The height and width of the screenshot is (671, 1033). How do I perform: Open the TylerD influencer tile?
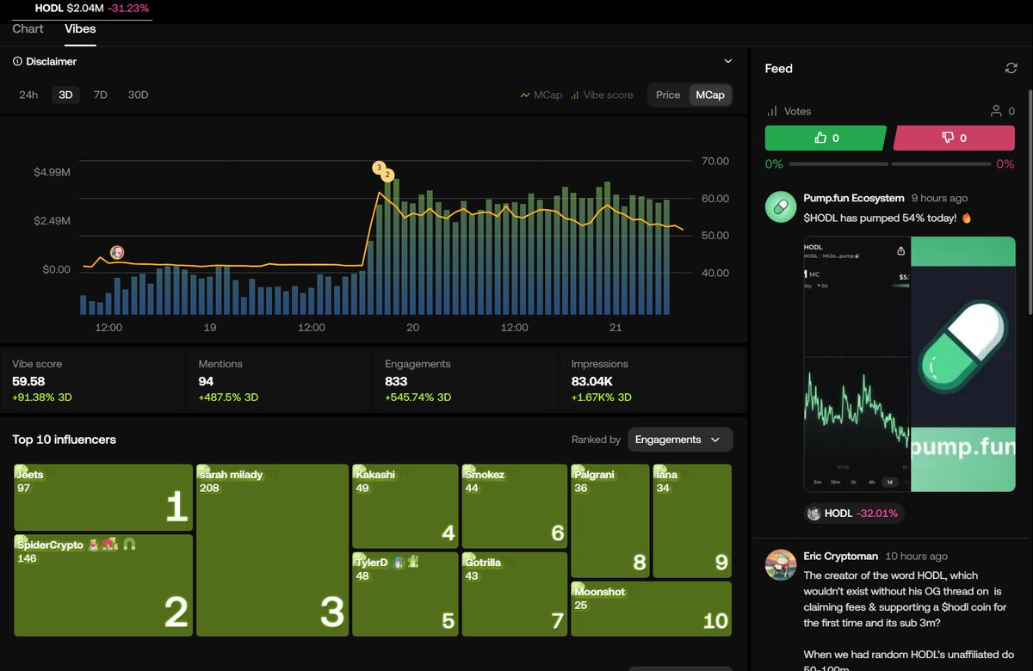click(405, 594)
